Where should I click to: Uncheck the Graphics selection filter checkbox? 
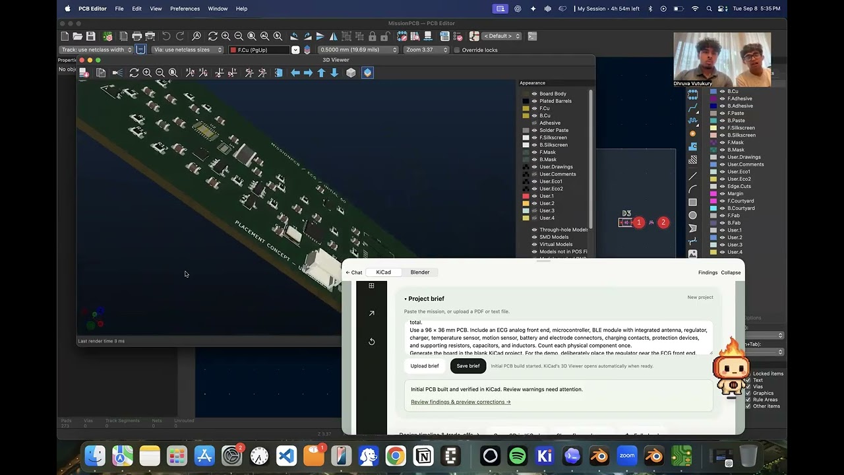click(748, 393)
